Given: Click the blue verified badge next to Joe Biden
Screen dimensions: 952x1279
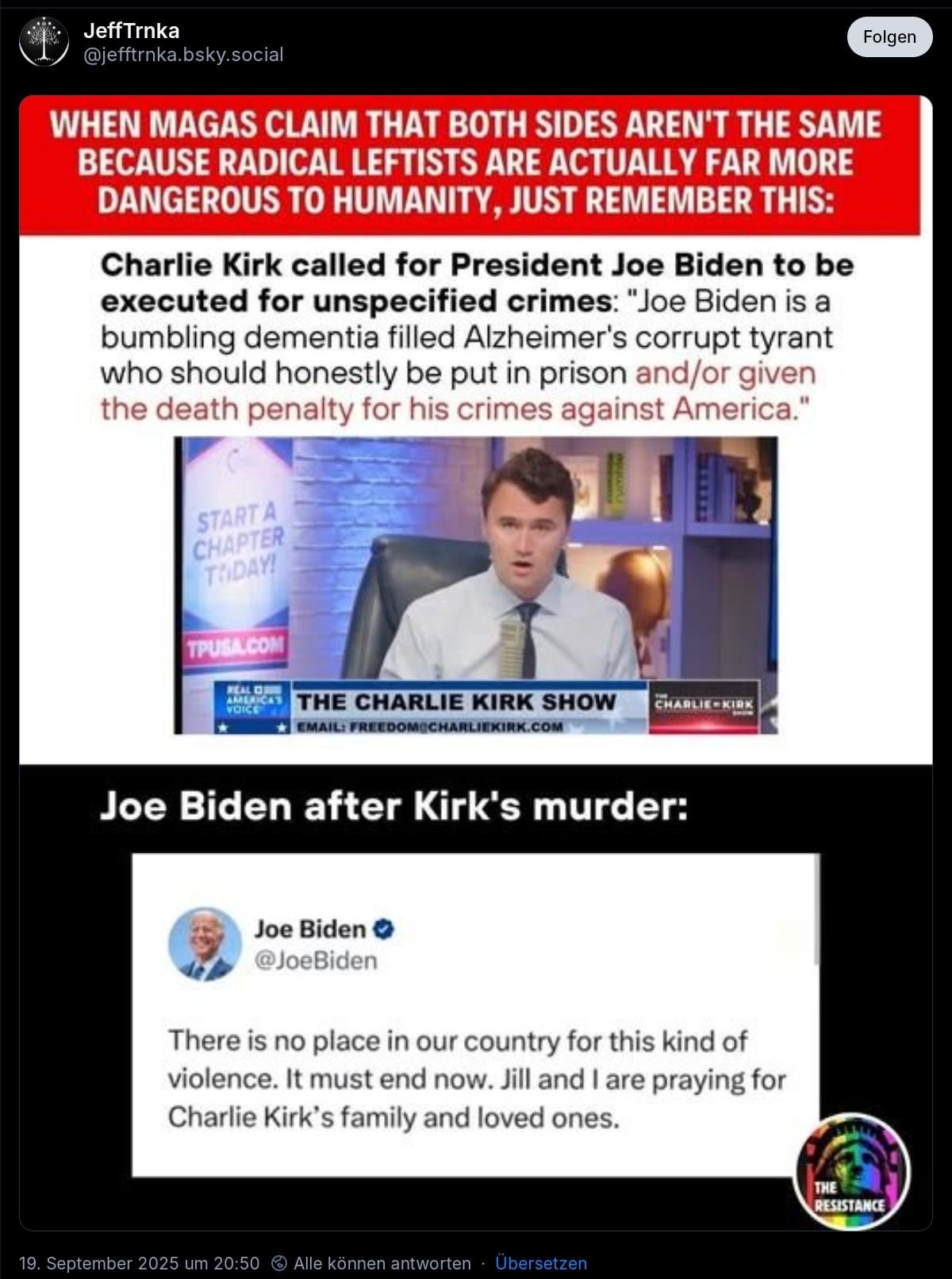Looking at the screenshot, I should [383, 928].
